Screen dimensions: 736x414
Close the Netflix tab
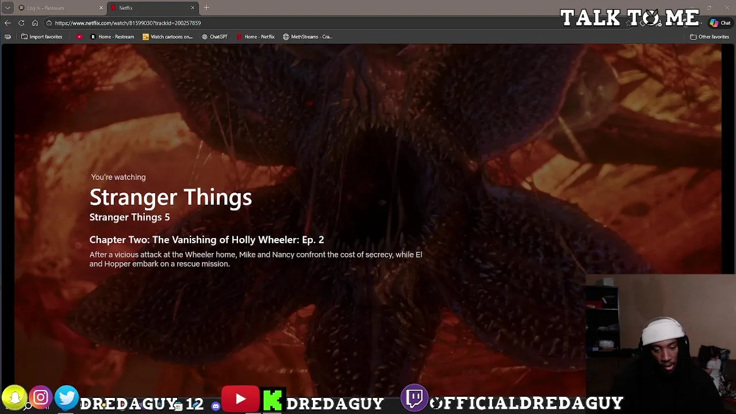pyautogui.click(x=193, y=8)
